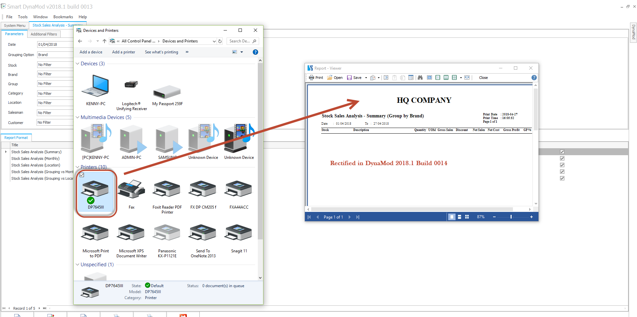Click Add a device
The height and width of the screenshot is (317, 637).
click(91, 52)
